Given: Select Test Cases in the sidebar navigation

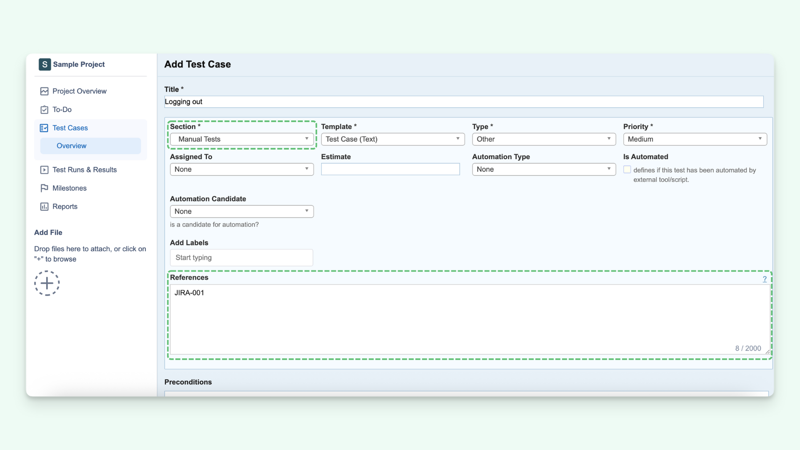Looking at the screenshot, I should (70, 128).
